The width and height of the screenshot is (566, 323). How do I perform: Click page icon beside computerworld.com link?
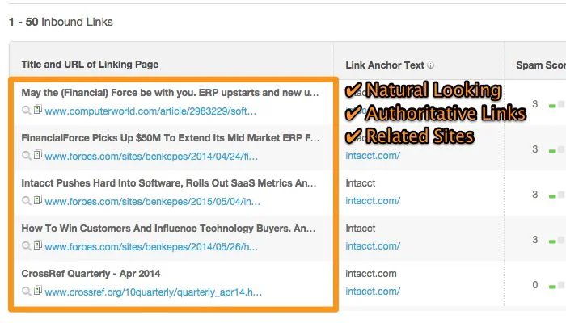[38, 109]
